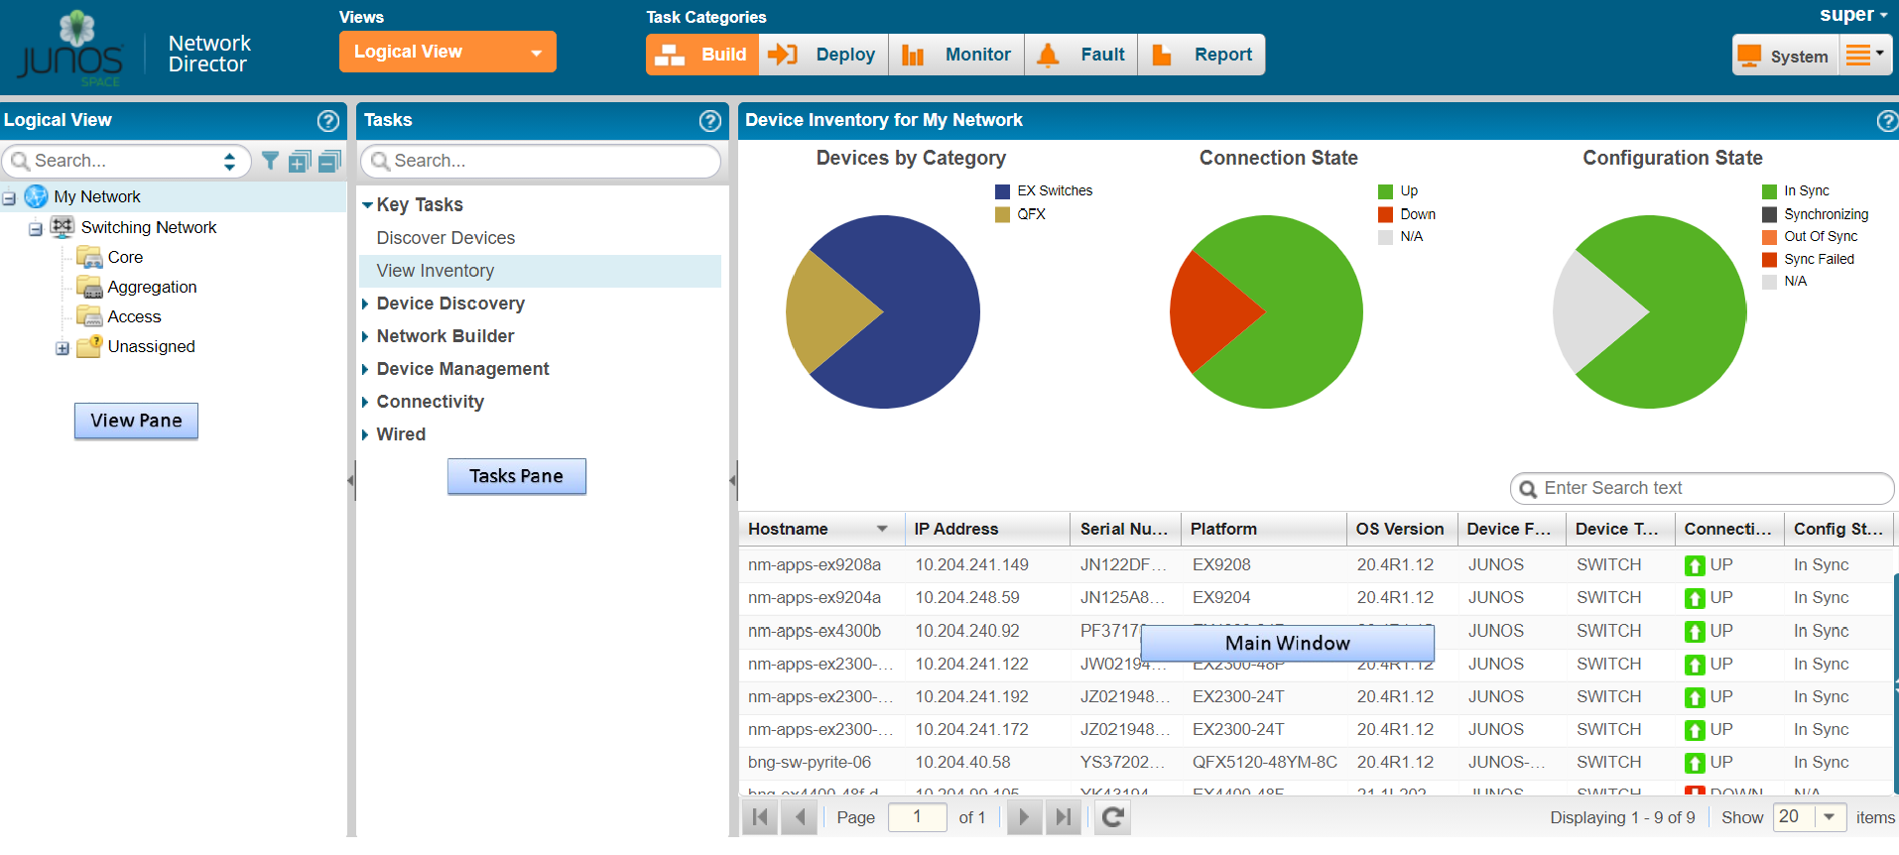Image resolution: width=1899 pixels, height=855 pixels.
Task: Toggle the EX Switches legend entry
Action: click(1054, 191)
